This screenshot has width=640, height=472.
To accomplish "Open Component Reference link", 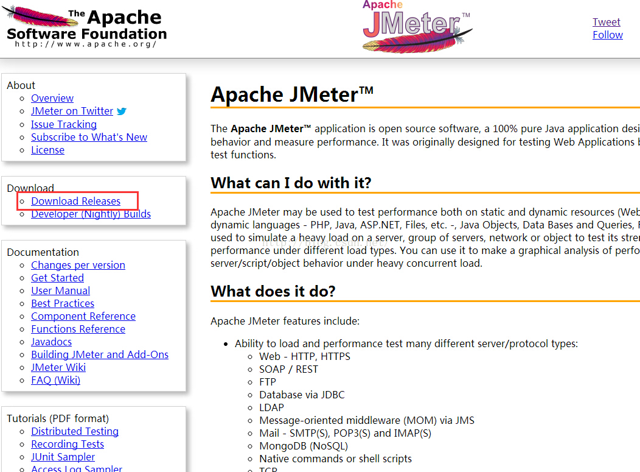I will pos(83,316).
